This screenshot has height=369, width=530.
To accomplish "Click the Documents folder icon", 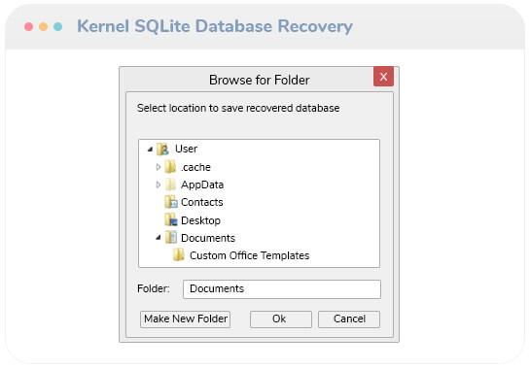I will pos(171,238).
